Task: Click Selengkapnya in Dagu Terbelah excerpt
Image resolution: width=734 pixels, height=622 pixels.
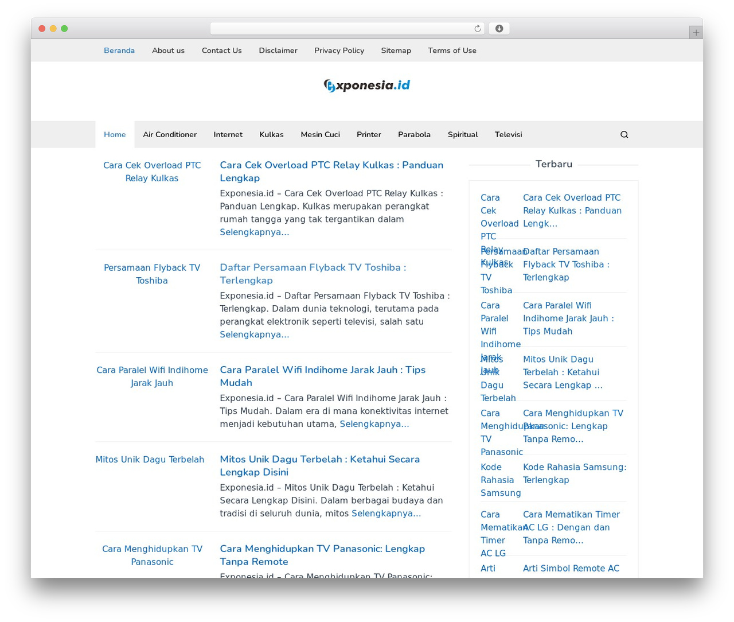Action: pos(386,514)
